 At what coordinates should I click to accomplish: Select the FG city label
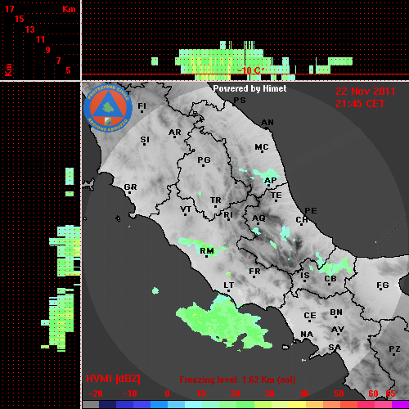coord(383,285)
